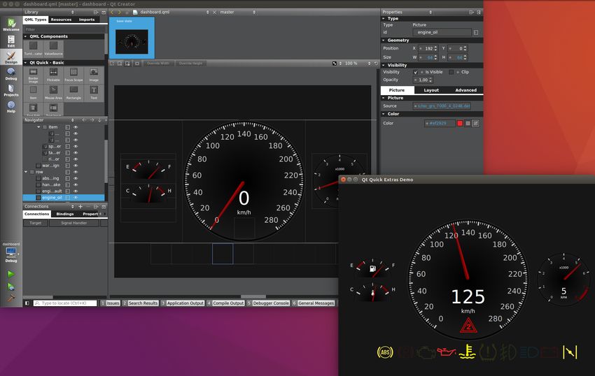Start debugging with Run-debug icon

10,287
